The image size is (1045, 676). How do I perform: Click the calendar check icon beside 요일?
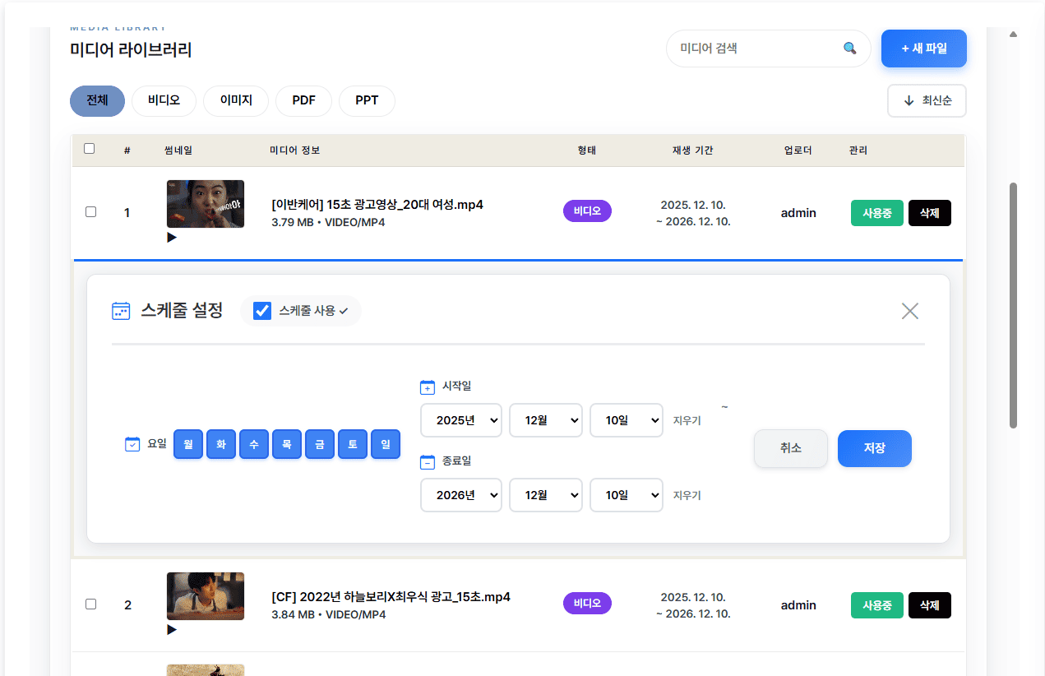[x=132, y=444]
